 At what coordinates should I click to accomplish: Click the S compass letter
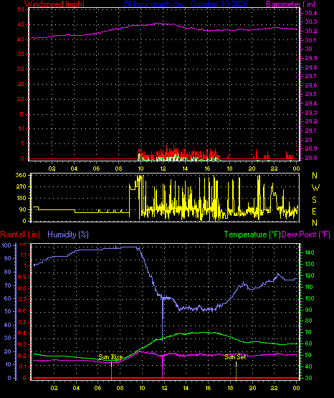point(314,200)
